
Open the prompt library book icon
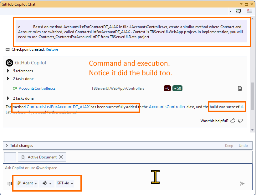(9, 183)
